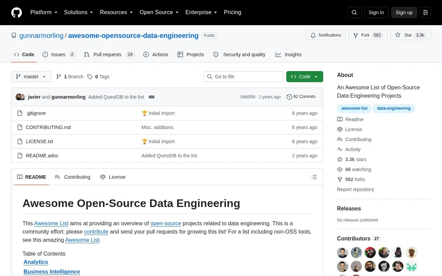This screenshot has width=442, height=276.
Task: Open LICENSE.txt file
Action: click(x=39, y=141)
